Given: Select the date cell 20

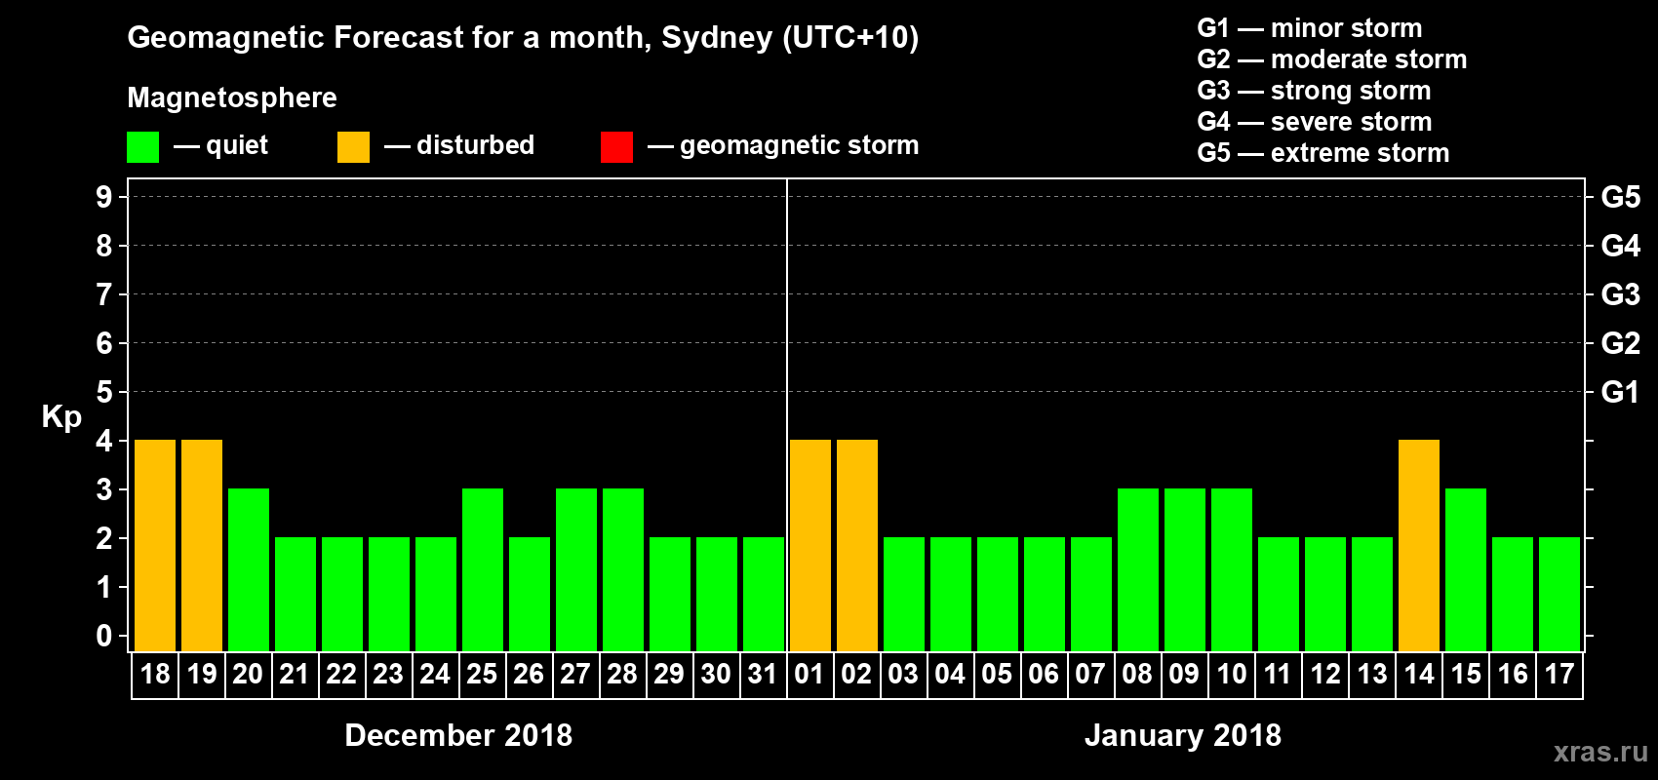Looking at the screenshot, I should [x=249, y=675].
